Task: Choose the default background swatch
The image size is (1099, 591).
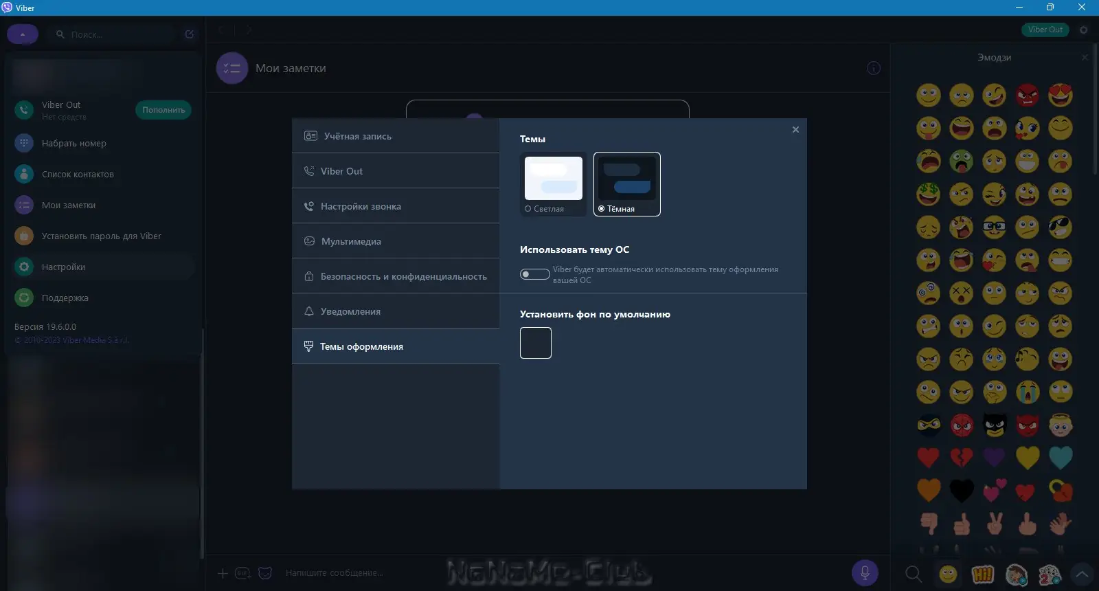Action: [x=536, y=343]
